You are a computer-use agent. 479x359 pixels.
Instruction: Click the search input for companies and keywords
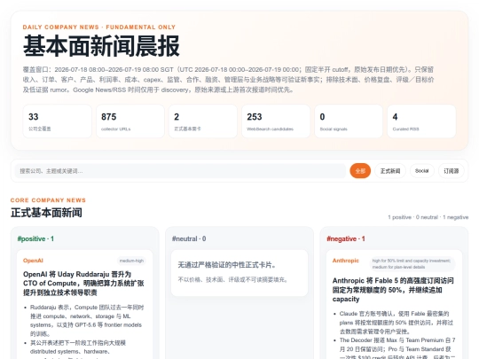[x=180, y=171]
